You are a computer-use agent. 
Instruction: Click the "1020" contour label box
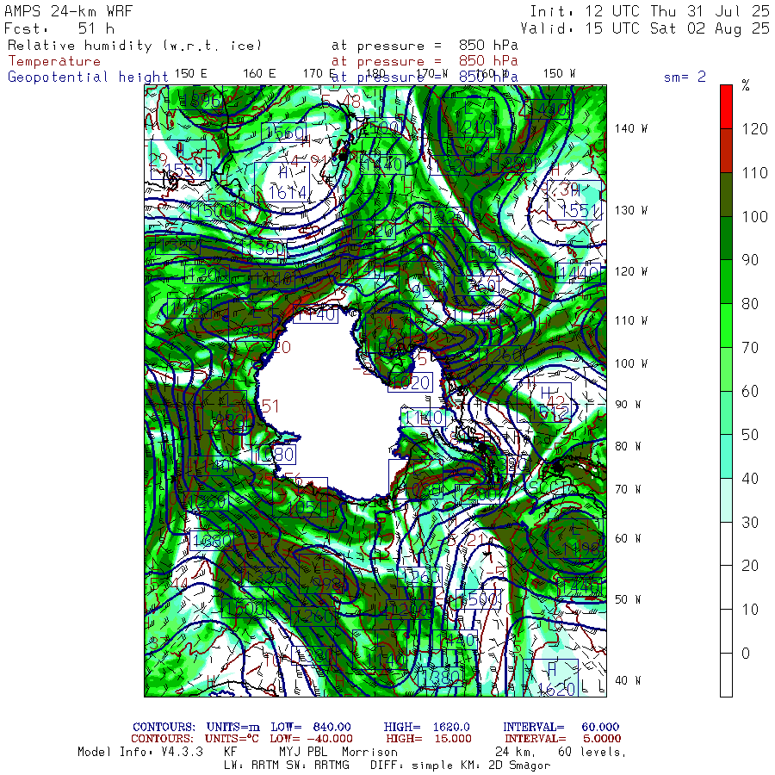[410, 382]
